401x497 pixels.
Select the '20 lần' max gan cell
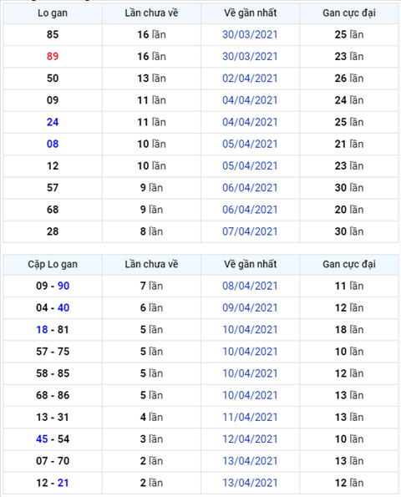(x=349, y=210)
